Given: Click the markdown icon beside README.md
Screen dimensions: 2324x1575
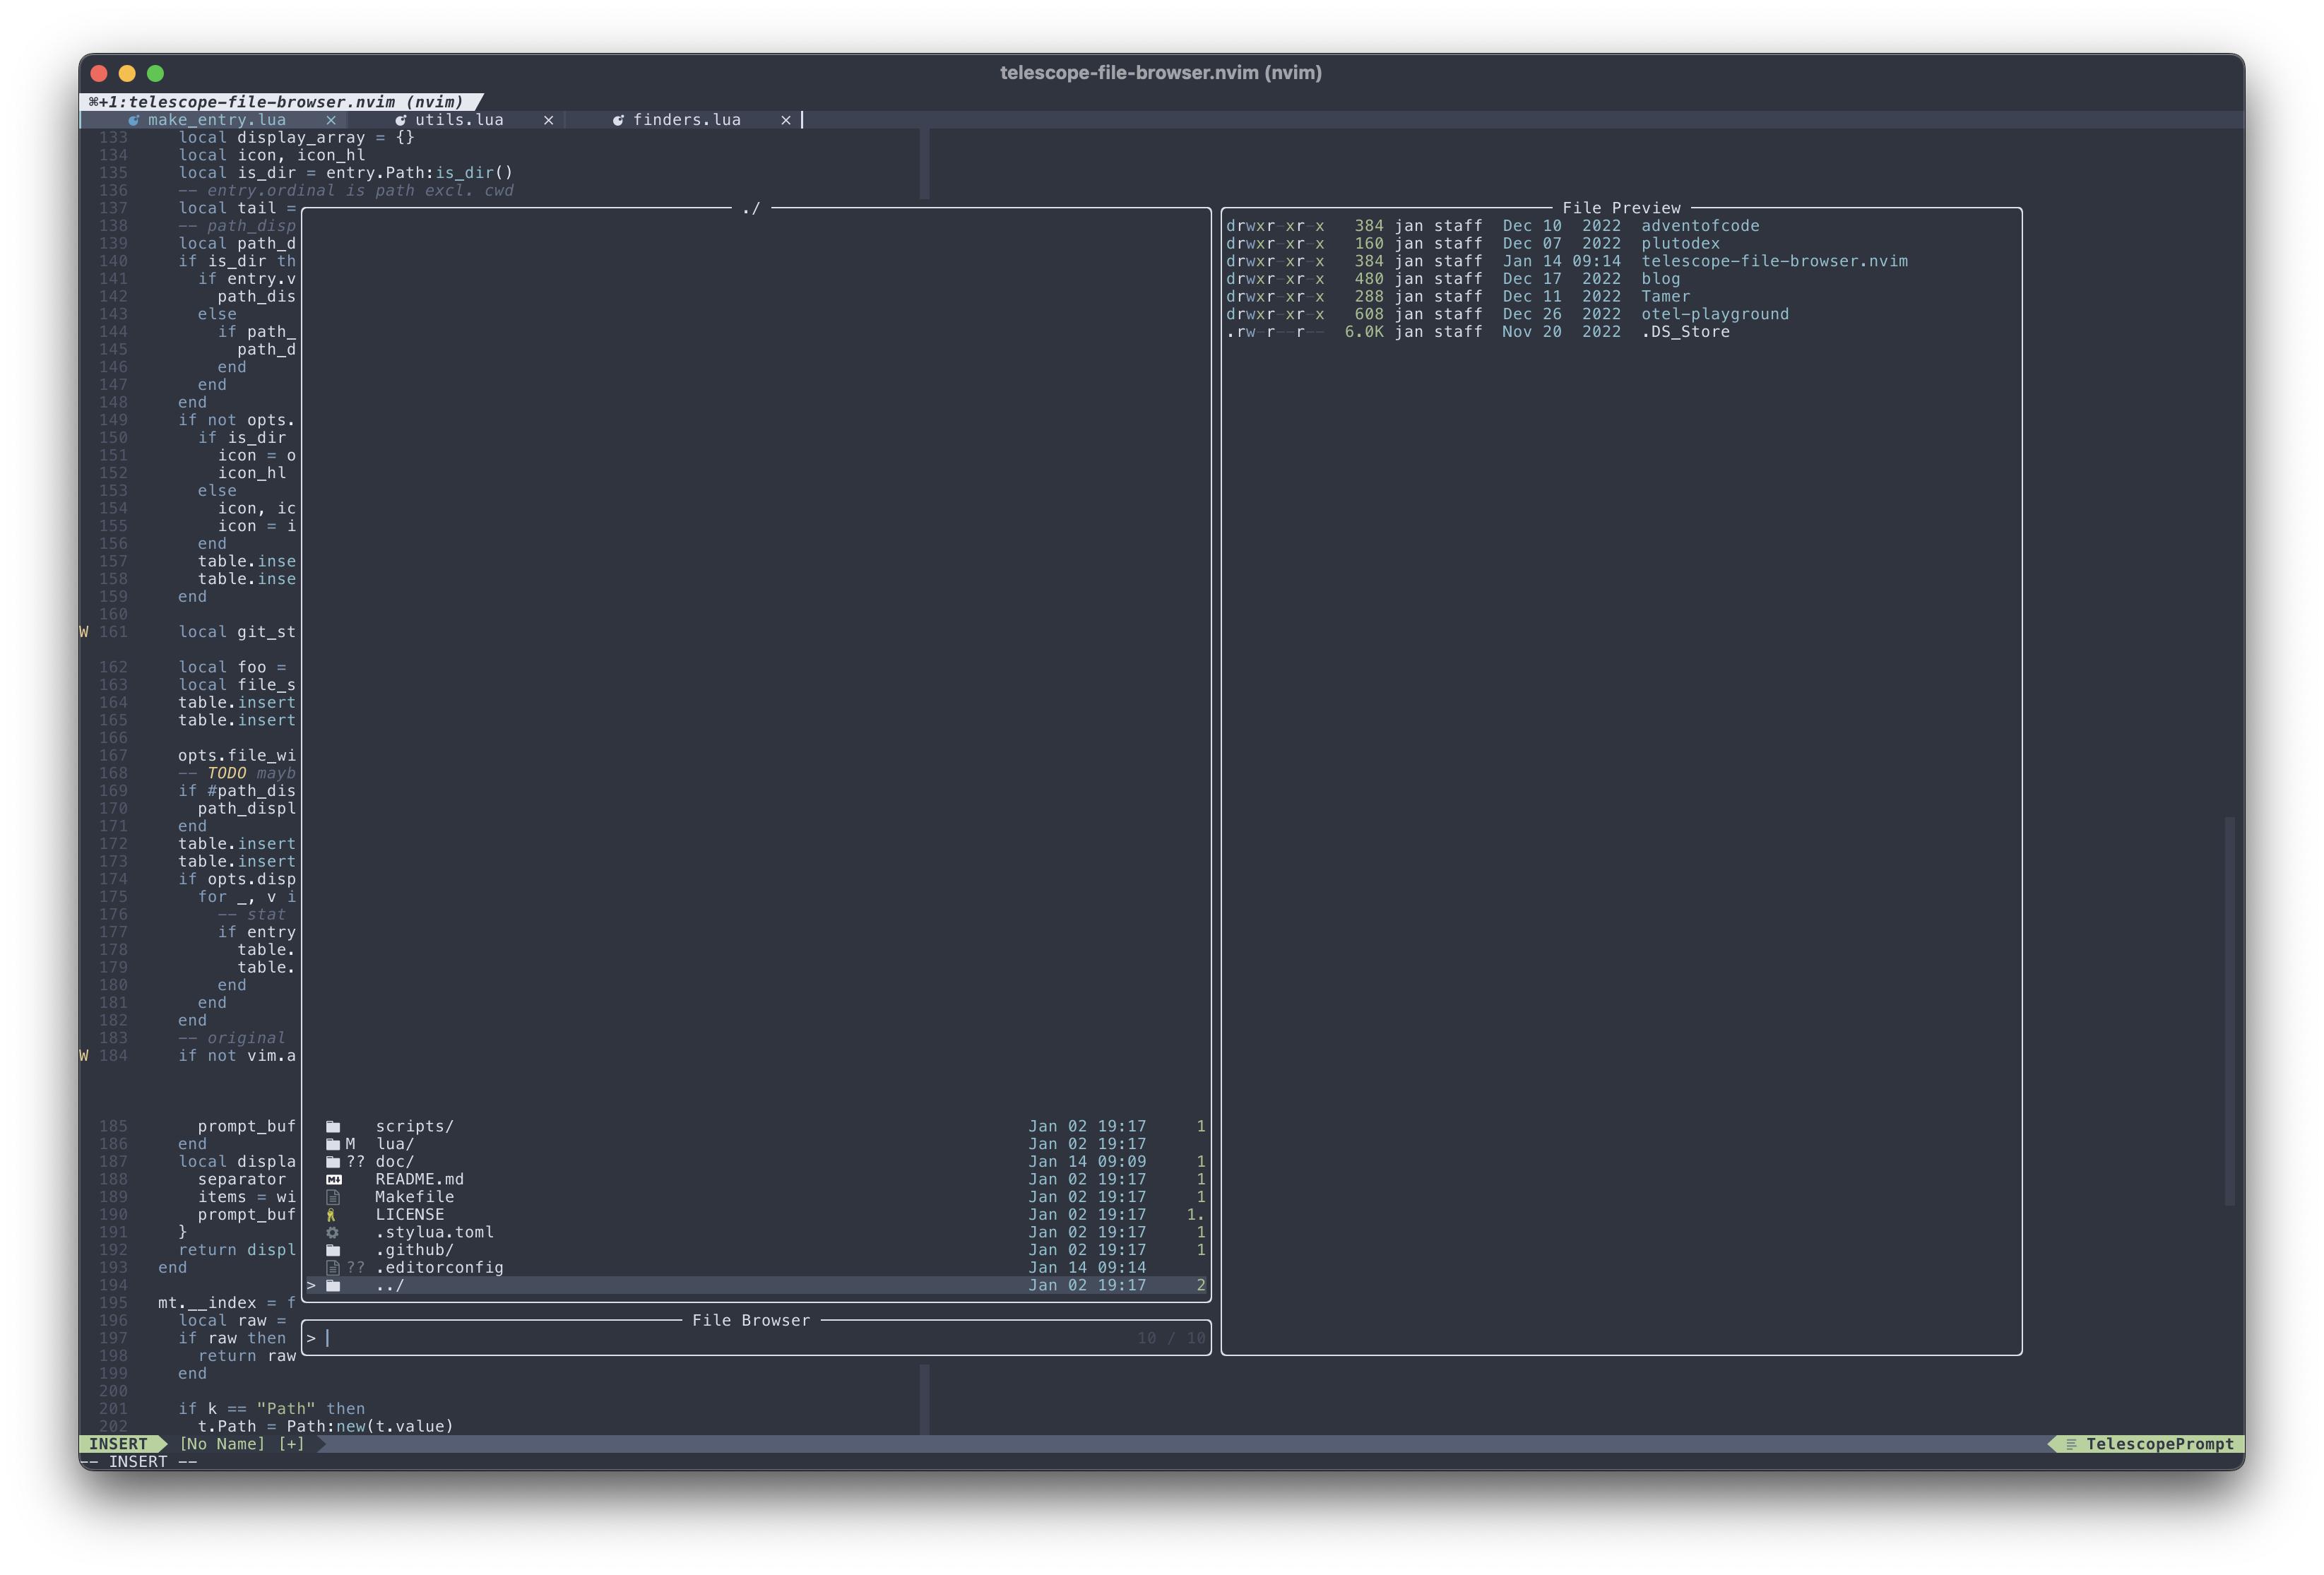Looking at the screenshot, I should pyautogui.click(x=333, y=1180).
